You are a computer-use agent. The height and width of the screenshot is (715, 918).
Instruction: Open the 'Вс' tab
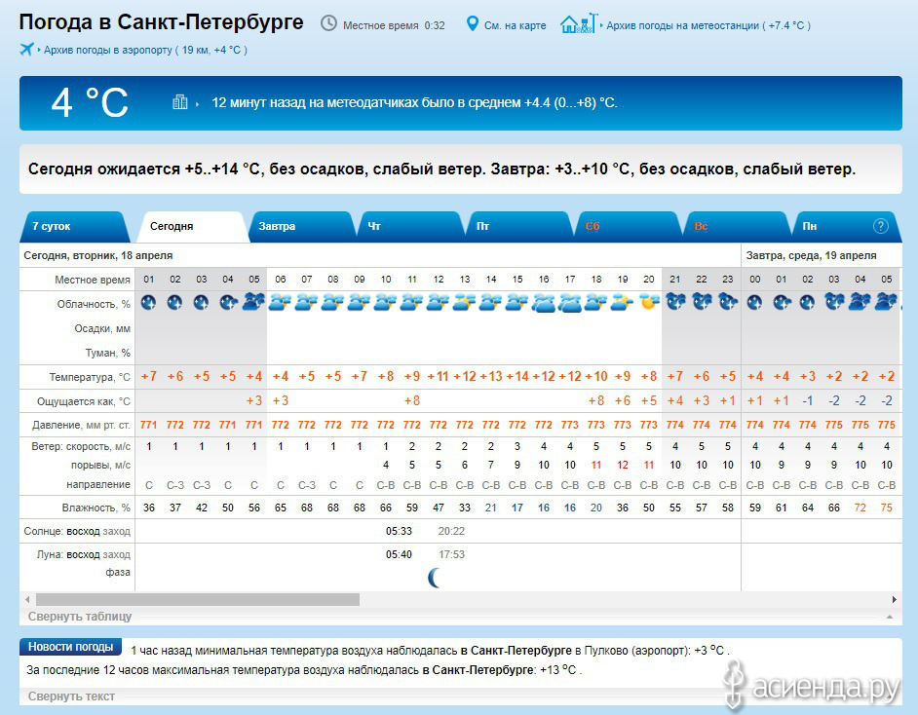tap(735, 226)
